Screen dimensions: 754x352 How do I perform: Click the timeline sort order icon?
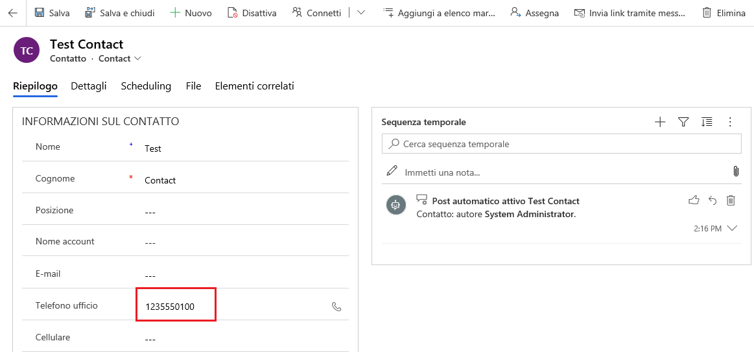click(x=707, y=122)
